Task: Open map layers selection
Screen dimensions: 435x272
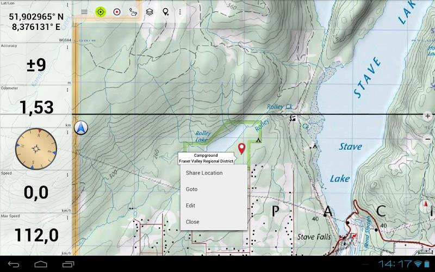Action: click(149, 11)
